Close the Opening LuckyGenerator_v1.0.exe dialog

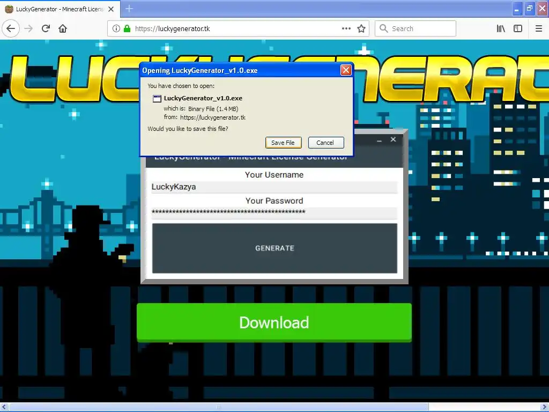(x=346, y=70)
